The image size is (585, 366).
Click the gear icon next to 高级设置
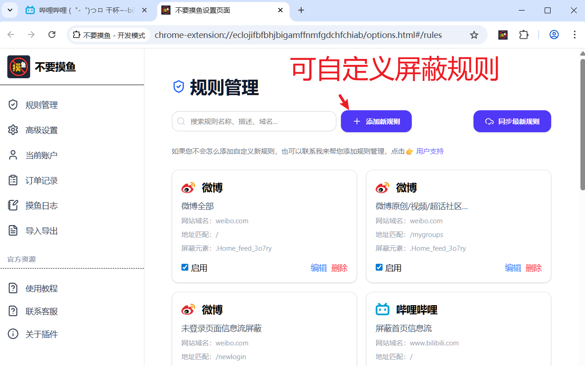tap(13, 130)
